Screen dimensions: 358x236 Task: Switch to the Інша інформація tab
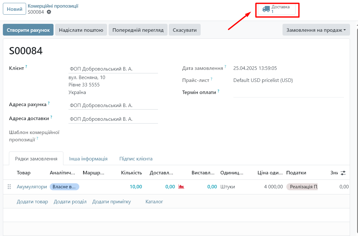click(x=88, y=159)
